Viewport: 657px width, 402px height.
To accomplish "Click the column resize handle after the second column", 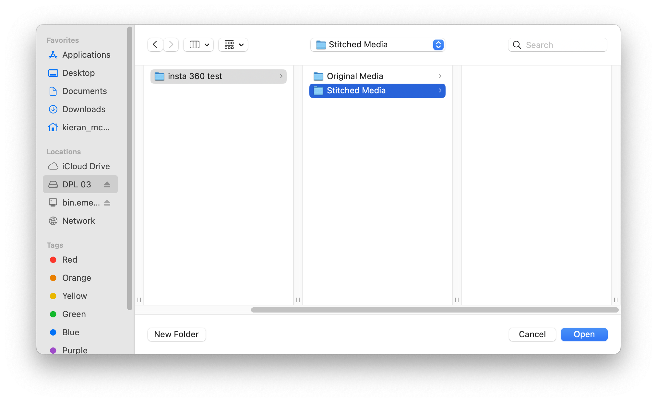I will tap(457, 300).
